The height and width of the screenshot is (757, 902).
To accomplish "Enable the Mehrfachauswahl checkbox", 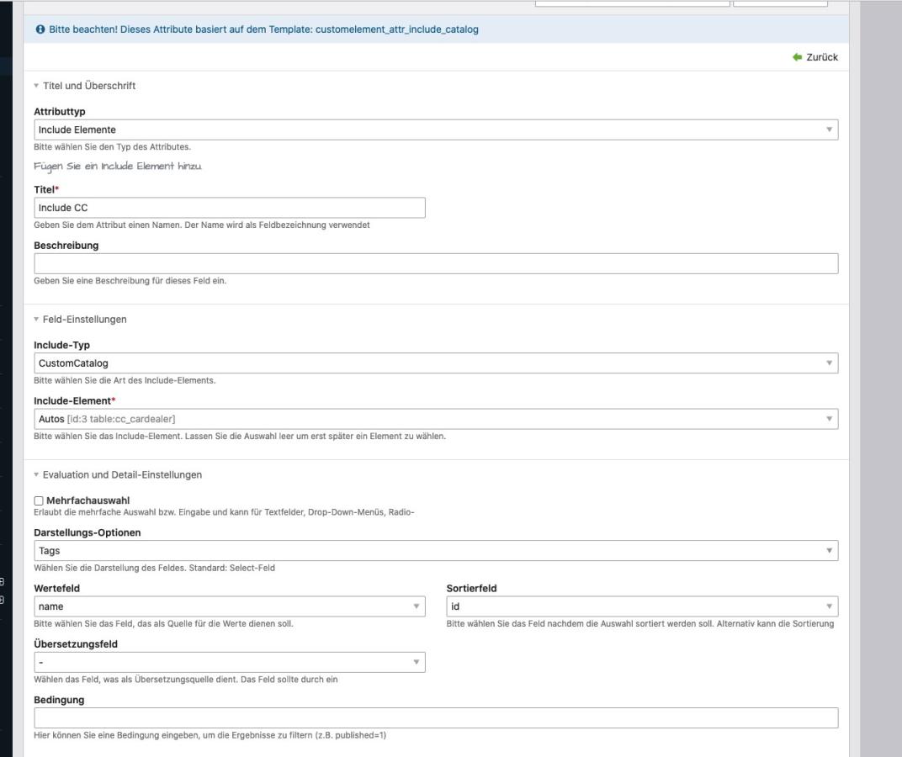I will [39, 501].
